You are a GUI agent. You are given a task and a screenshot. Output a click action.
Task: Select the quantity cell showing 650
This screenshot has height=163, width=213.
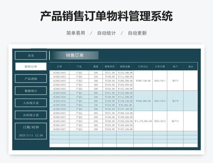[96, 121]
